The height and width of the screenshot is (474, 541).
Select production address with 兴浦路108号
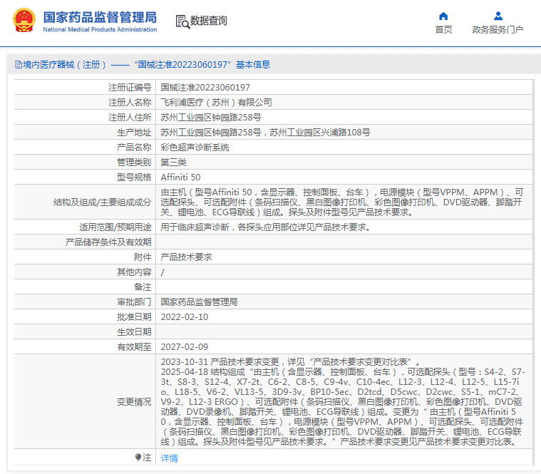[x=265, y=133]
